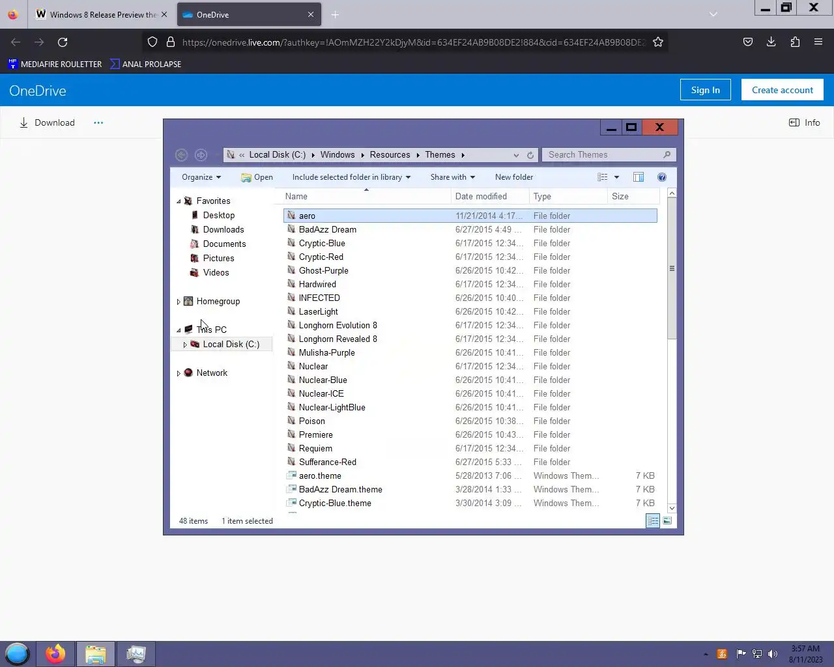Select the aero.theme file
Viewport: 834px width, 667px height.
coord(470,475)
